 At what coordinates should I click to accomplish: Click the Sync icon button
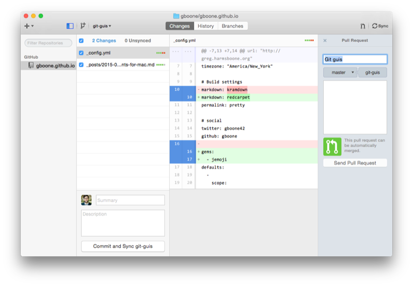click(x=380, y=26)
